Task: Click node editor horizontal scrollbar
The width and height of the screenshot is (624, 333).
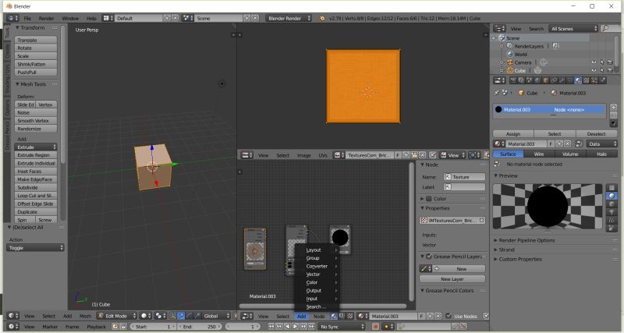Action: tap(322, 306)
